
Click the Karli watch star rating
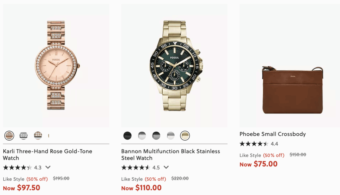pyautogui.click(x=18, y=167)
